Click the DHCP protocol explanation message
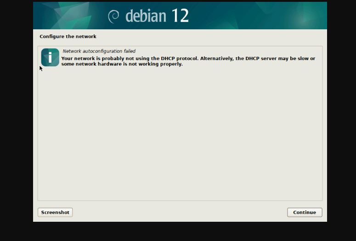 tap(188, 61)
